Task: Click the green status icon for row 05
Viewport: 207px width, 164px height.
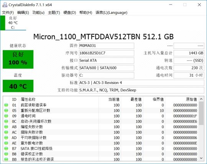Action: coord(6,110)
